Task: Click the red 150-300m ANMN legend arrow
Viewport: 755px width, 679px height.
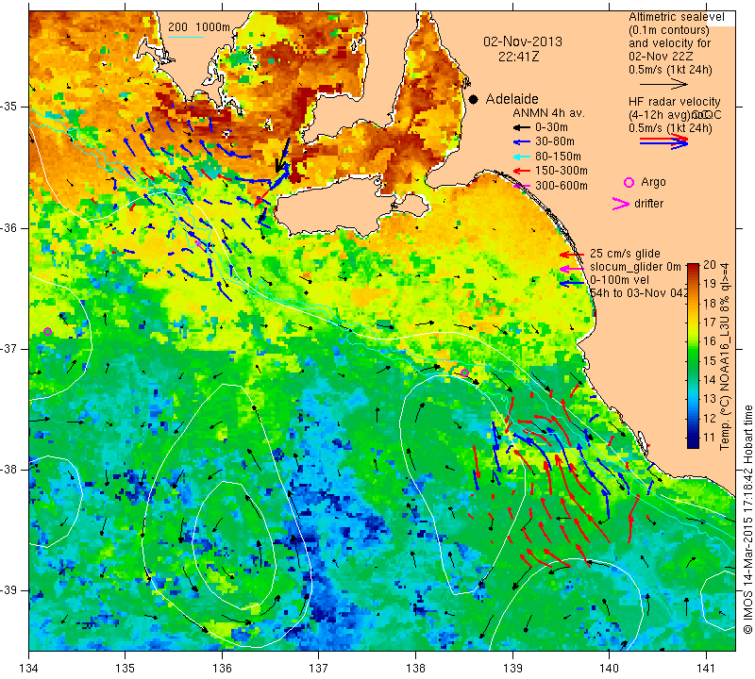Action: (521, 171)
